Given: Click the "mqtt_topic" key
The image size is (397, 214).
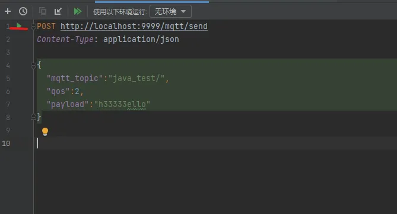Looking at the screenshot, I should (75, 78).
